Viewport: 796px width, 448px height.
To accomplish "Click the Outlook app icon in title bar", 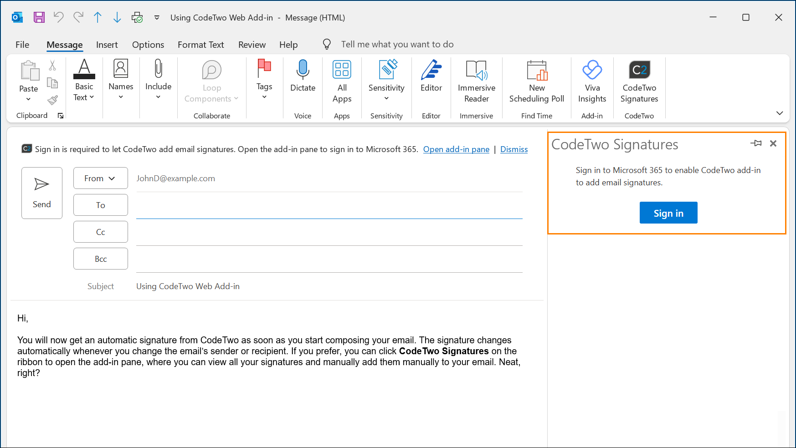I will click(x=17, y=17).
